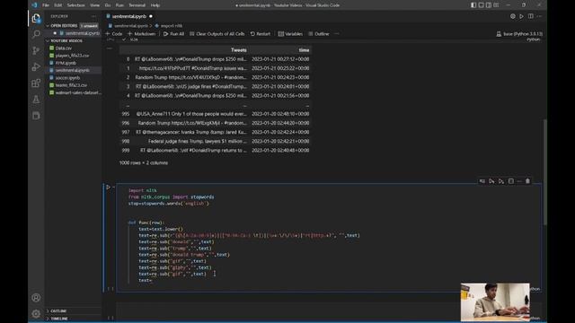Select the sentimental.ipynb editor tab
The image size is (575, 323).
tap(129, 16)
